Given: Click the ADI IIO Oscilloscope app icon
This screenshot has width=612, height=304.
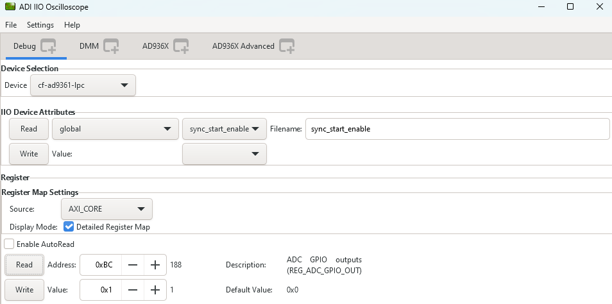Looking at the screenshot, I should [x=10, y=6].
